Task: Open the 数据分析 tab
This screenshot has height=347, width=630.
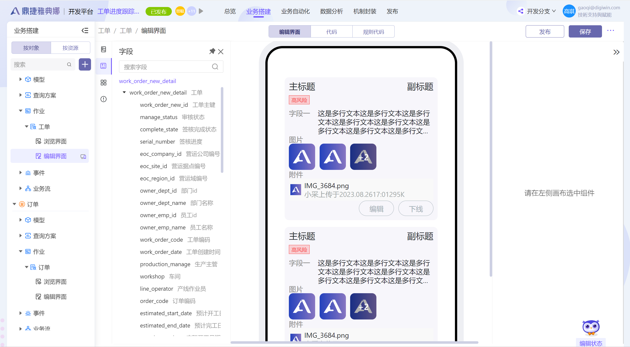Action: coord(331,11)
